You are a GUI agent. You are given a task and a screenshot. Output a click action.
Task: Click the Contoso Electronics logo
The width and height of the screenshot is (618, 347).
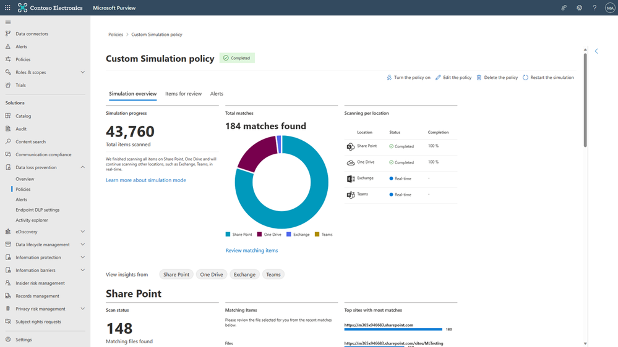tap(22, 7)
